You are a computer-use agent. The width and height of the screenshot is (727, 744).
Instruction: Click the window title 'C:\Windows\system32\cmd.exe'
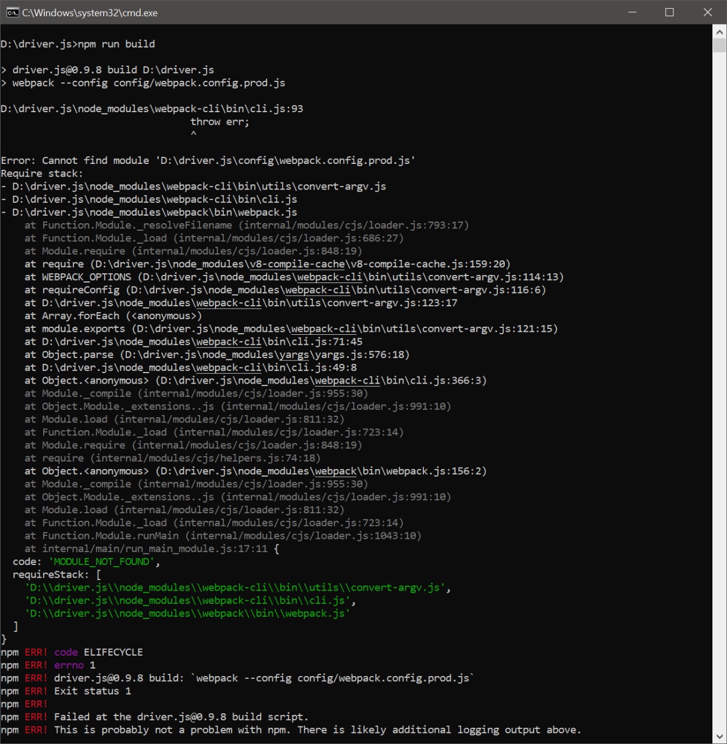pyautogui.click(x=90, y=12)
